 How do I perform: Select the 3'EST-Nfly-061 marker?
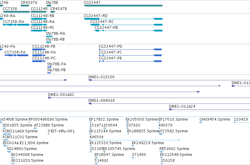(x=48, y=134)
